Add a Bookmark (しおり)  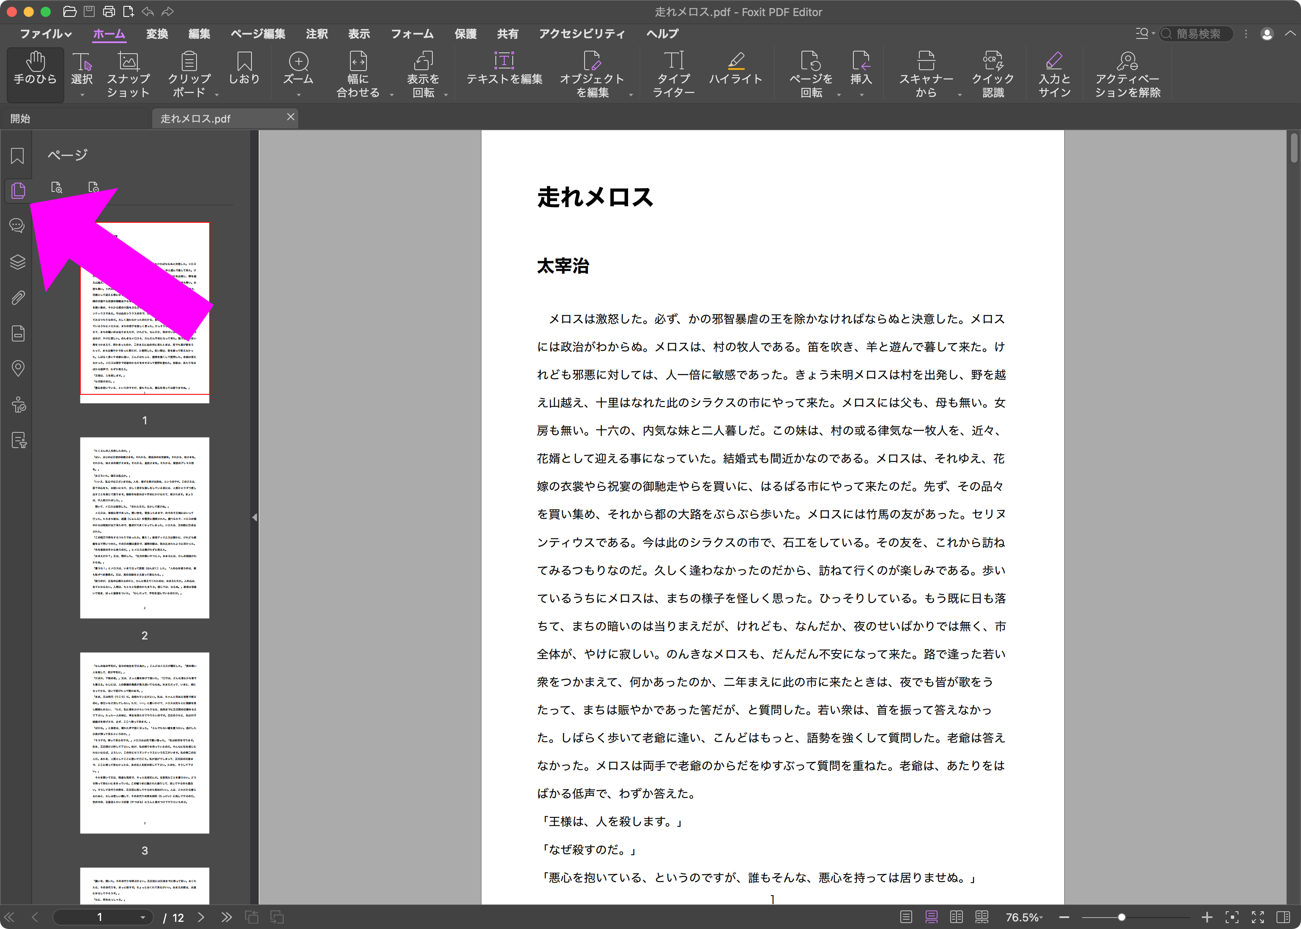(244, 68)
